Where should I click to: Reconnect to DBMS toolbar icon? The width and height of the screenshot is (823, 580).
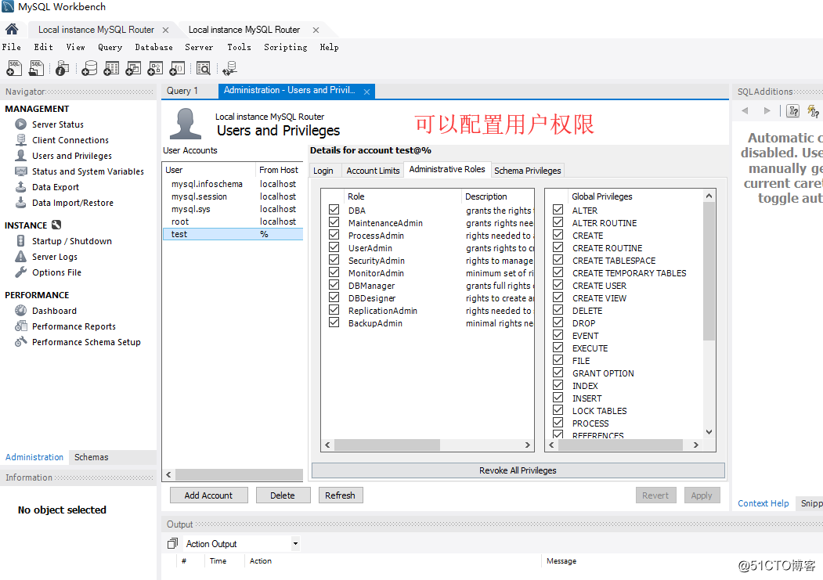coord(230,67)
